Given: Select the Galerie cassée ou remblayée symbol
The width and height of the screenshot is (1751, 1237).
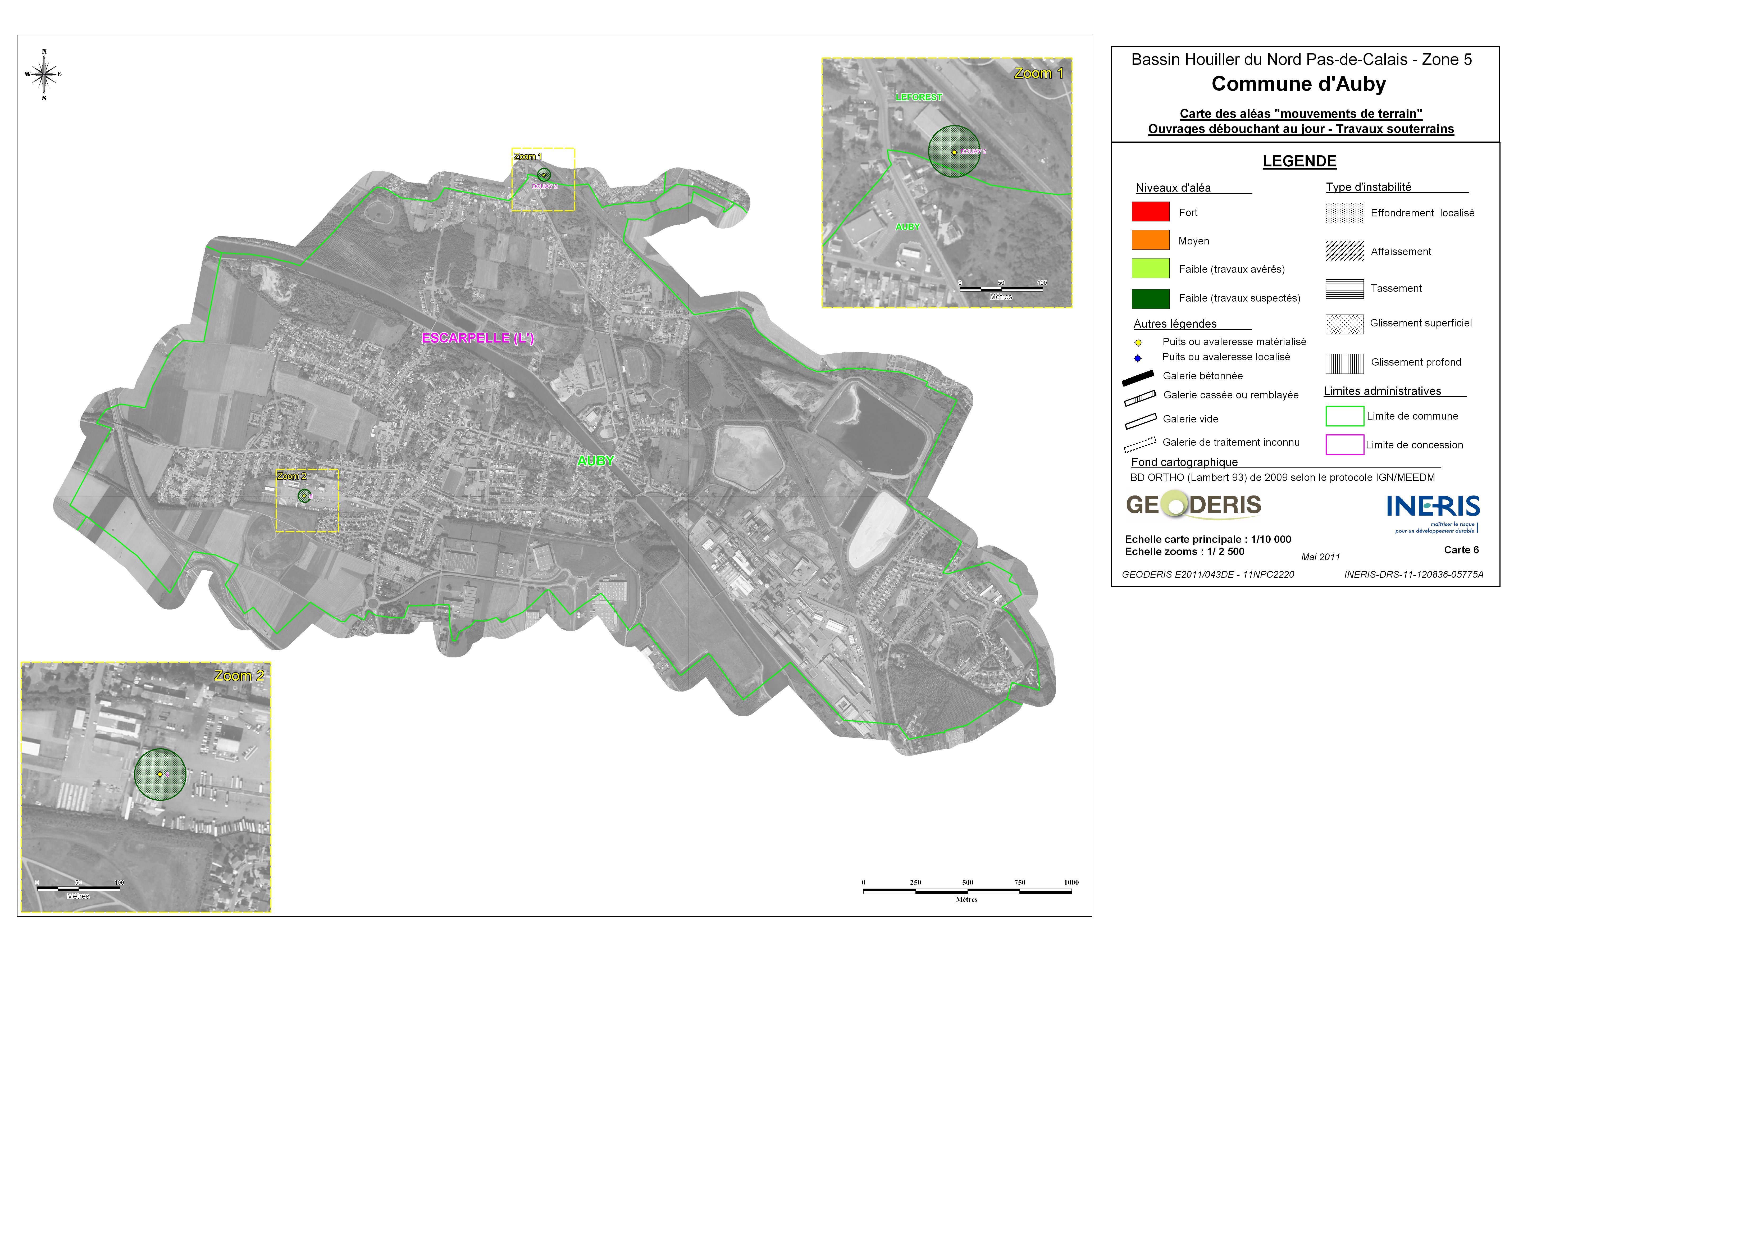Looking at the screenshot, I should pyautogui.click(x=1140, y=398).
